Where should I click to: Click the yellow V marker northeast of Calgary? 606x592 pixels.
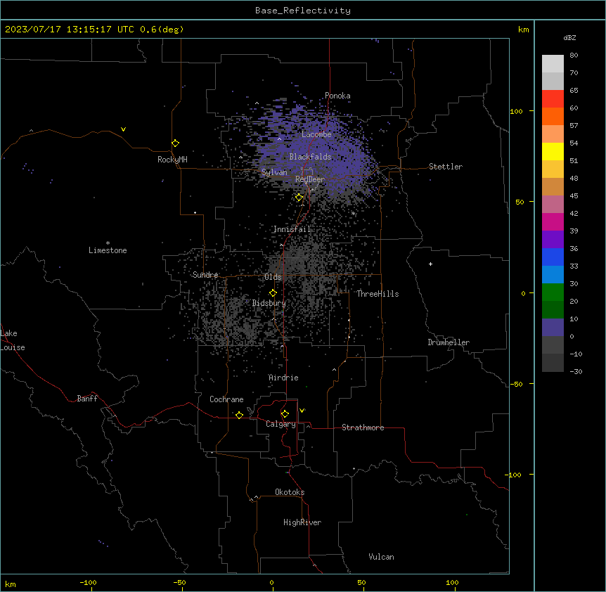tap(302, 411)
